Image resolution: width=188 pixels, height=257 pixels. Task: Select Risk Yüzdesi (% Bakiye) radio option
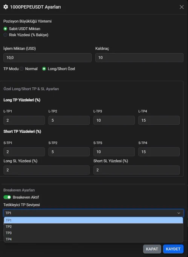pyautogui.click(x=5, y=35)
